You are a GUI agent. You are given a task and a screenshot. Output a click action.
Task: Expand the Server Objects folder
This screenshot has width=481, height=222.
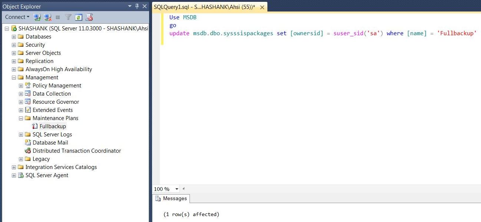[14, 53]
